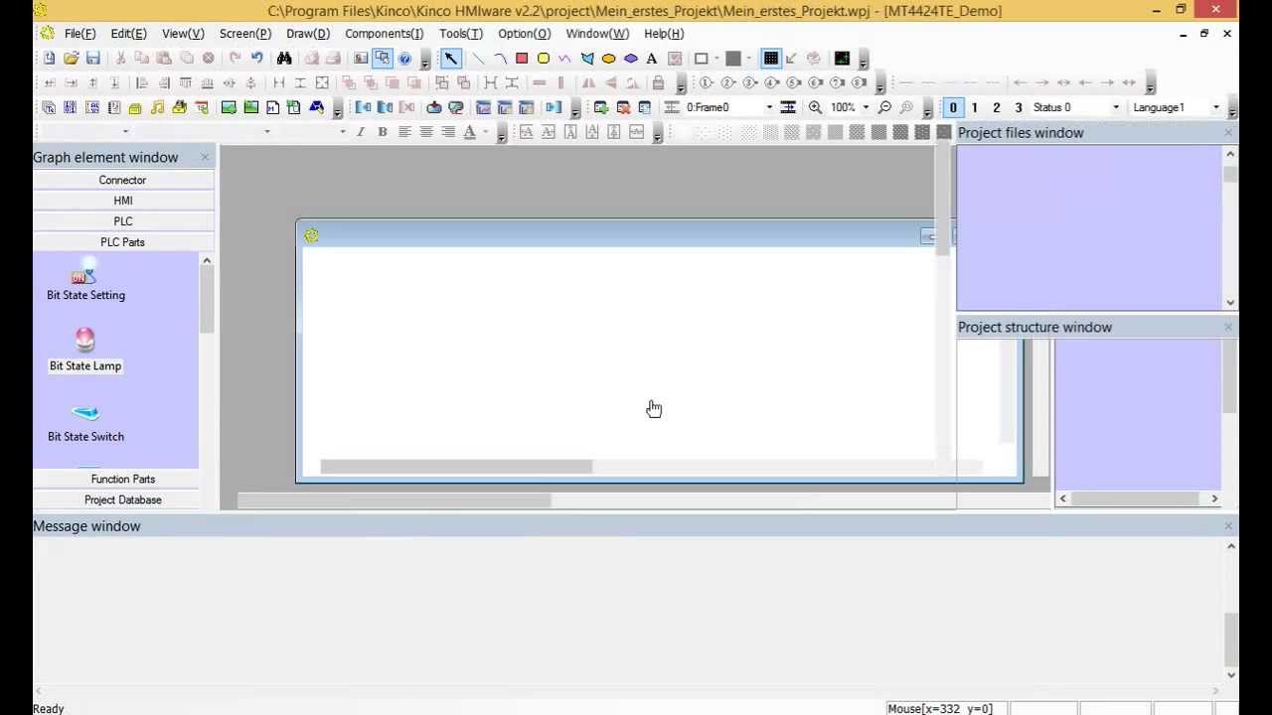Screen dimensions: 1272x715
Task: Click the black-green oscilloscope icon
Action: pyautogui.click(x=842, y=59)
